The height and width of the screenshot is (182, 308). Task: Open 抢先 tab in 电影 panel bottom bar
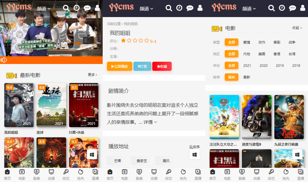(x=286, y=175)
